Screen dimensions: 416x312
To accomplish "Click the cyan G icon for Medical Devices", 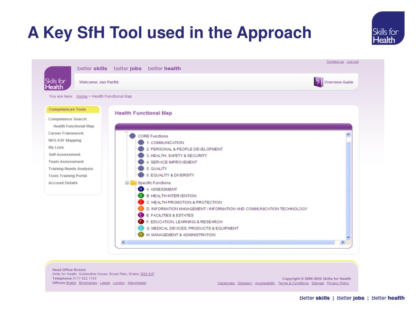I will coord(141,228).
